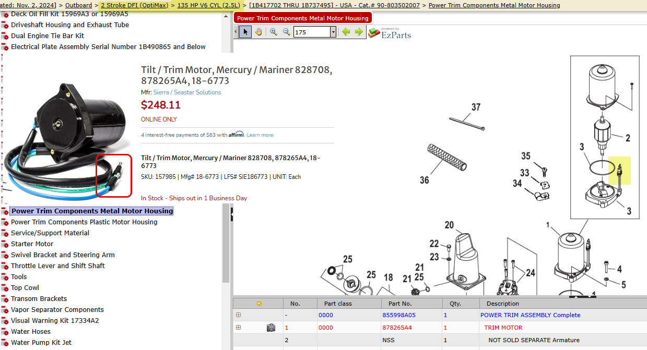This screenshot has height=350, width=647.
Task: Click part number 855998A05
Action: (x=399, y=315)
